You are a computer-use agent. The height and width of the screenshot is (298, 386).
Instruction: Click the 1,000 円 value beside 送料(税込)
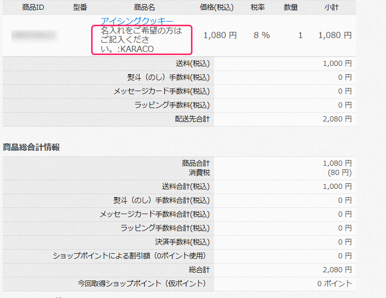coord(337,63)
